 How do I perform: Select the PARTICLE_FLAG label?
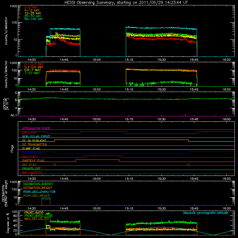point(33,160)
